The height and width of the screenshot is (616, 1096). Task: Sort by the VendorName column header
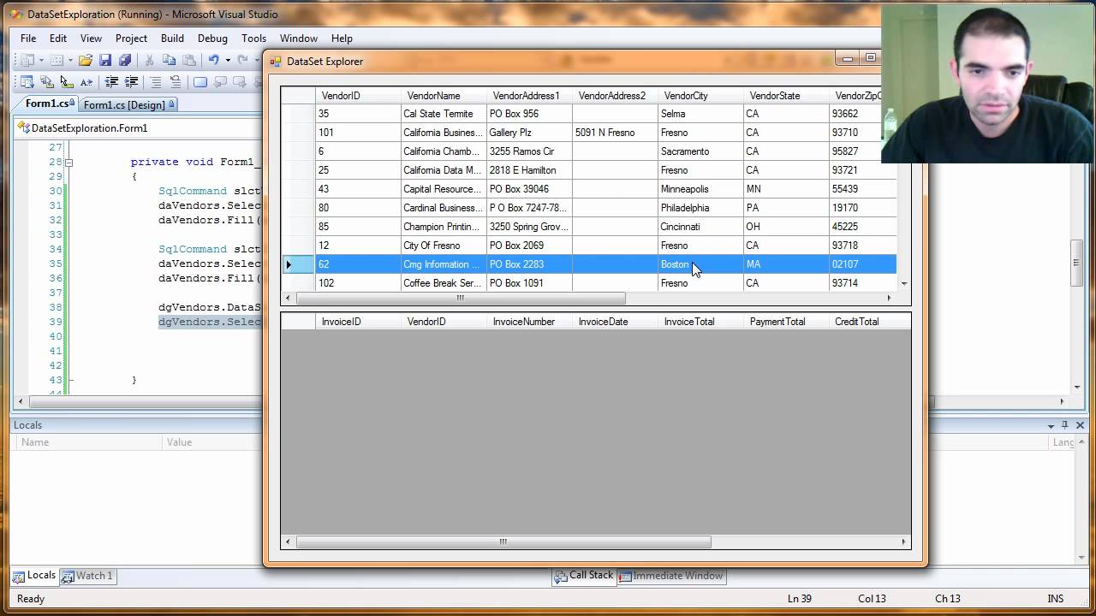[444, 96]
